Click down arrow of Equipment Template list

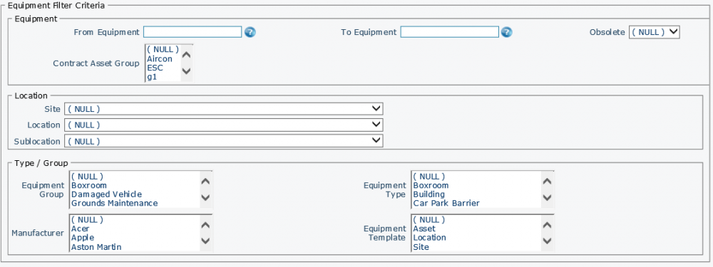pos(548,241)
